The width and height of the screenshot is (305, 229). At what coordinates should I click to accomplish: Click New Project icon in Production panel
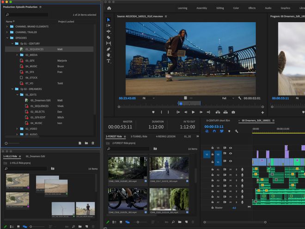[80, 143]
